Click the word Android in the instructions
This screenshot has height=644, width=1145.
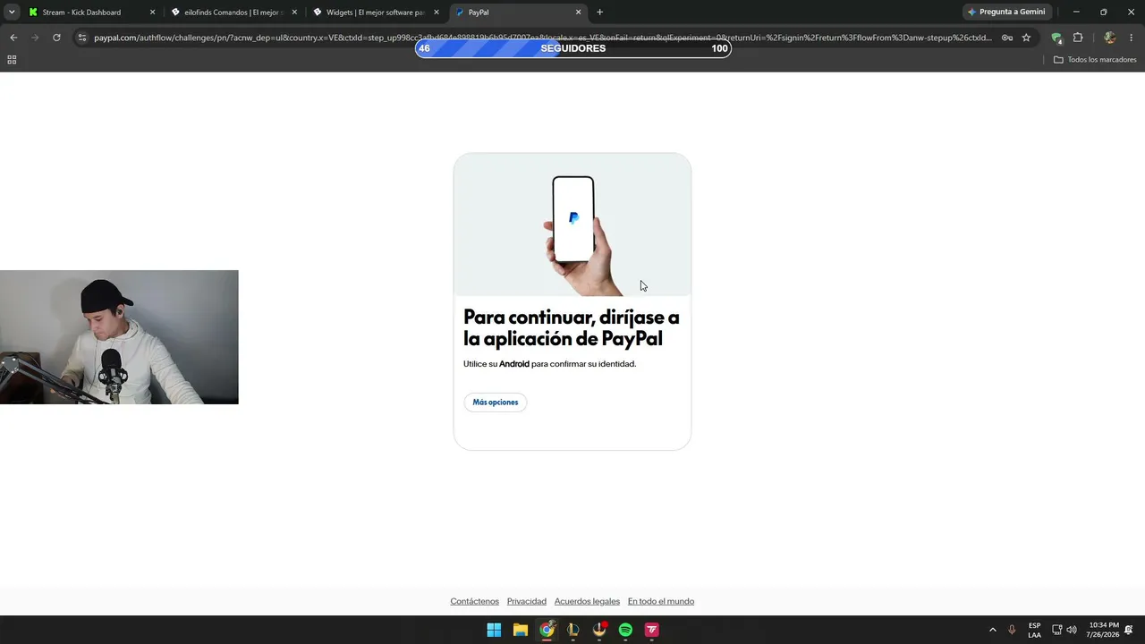tap(514, 364)
